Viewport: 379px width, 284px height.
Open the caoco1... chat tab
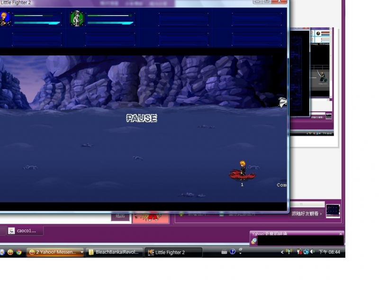click(x=25, y=231)
